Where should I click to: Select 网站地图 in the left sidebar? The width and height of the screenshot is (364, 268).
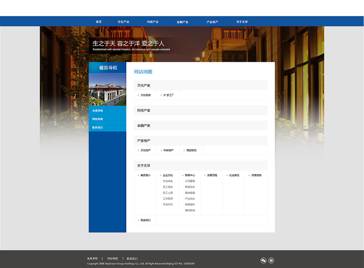(107, 119)
